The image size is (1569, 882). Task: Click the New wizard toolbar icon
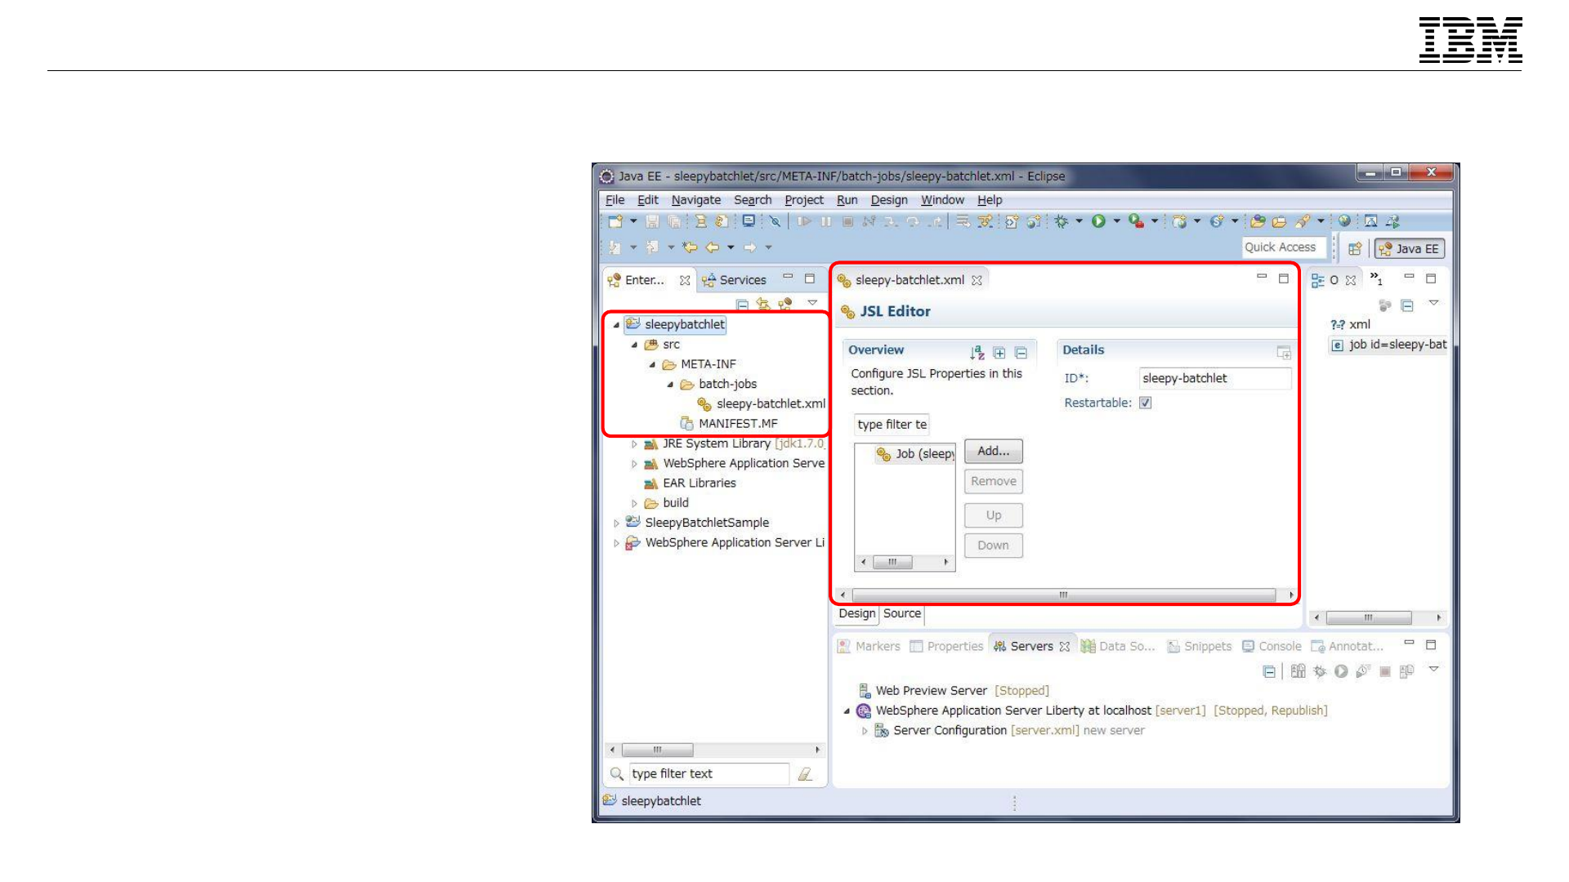pos(615,221)
